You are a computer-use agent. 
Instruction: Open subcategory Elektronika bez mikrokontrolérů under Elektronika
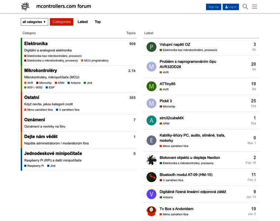click(x=53, y=56)
